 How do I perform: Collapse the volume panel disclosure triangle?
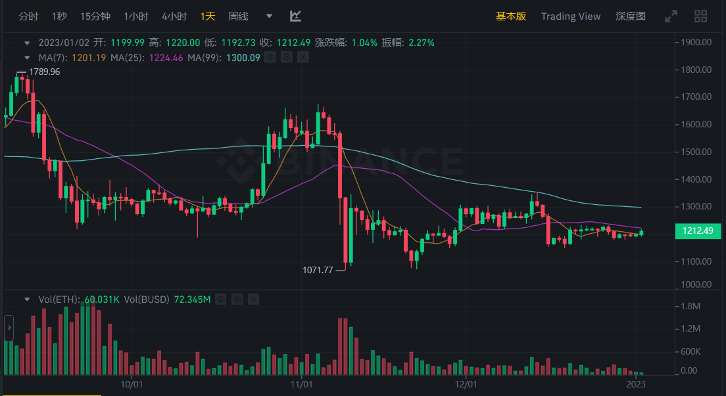click(x=26, y=299)
